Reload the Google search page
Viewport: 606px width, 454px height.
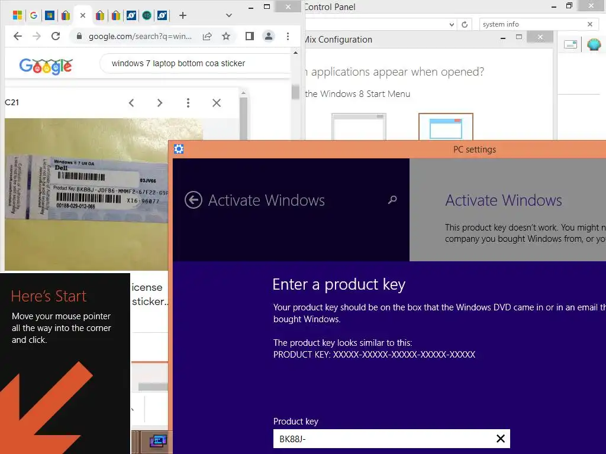[56, 36]
